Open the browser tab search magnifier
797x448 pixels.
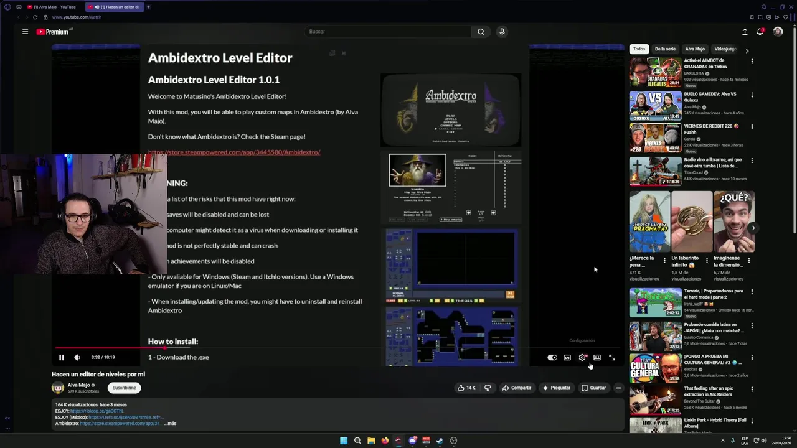point(764,7)
